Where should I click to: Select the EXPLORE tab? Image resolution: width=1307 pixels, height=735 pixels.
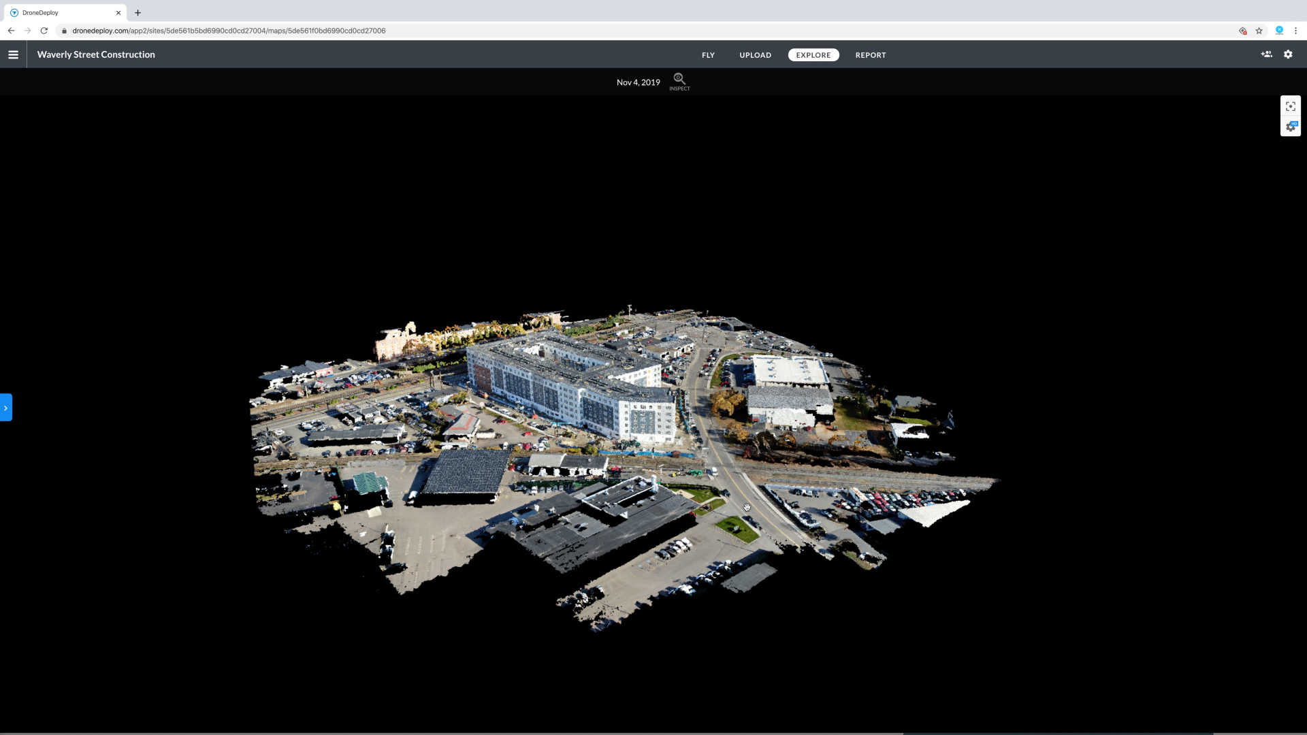tap(813, 55)
